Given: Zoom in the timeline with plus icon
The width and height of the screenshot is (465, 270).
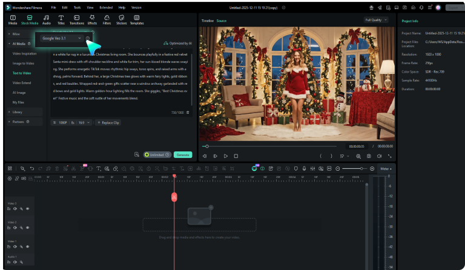Looking at the screenshot, I should [372, 169].
